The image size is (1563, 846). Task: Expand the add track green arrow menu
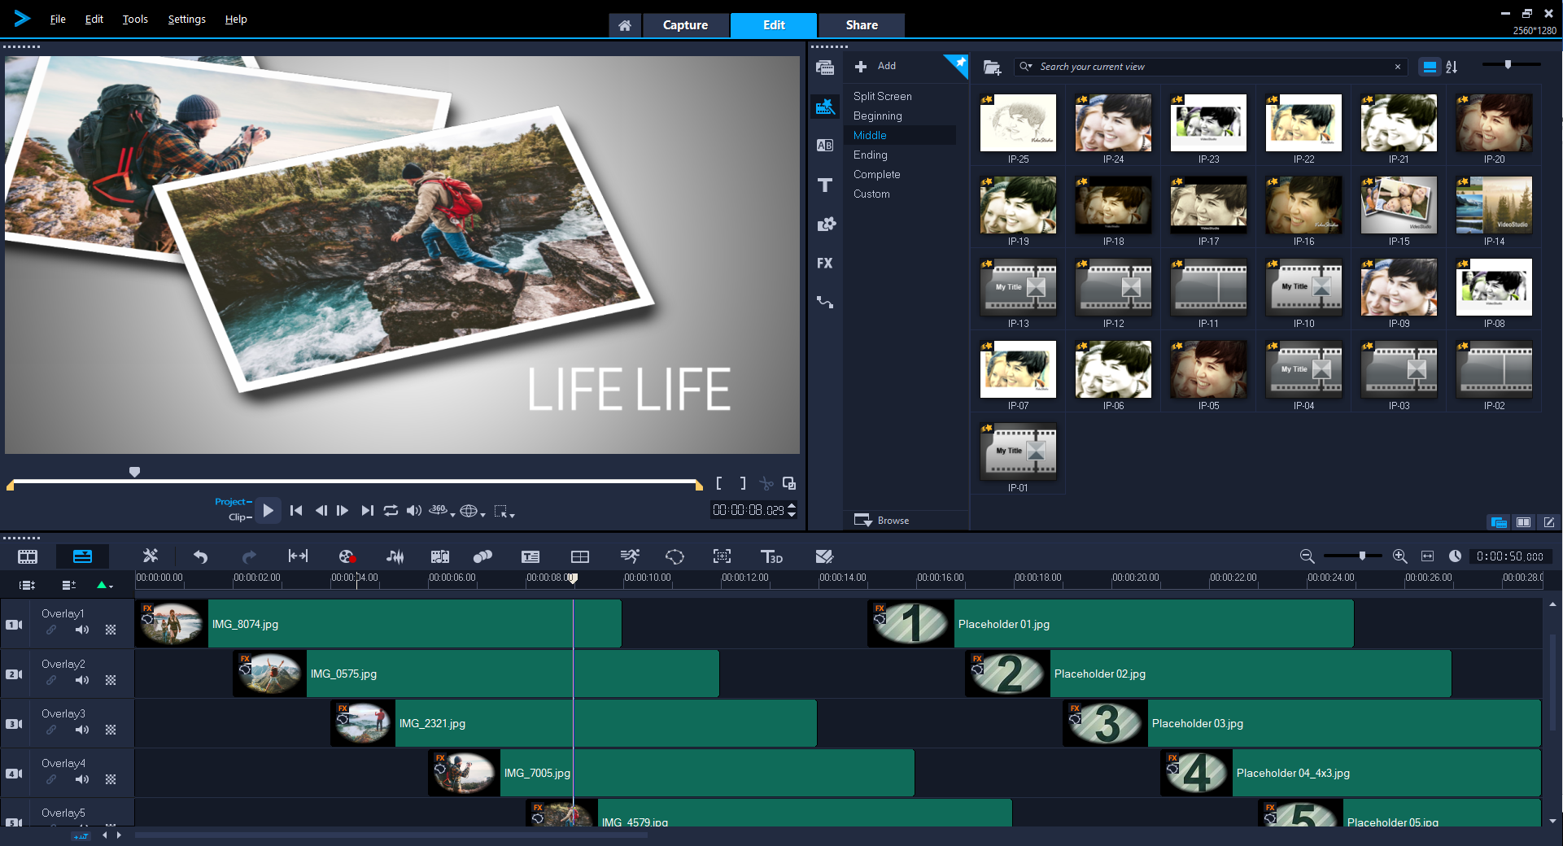(104, 585)
